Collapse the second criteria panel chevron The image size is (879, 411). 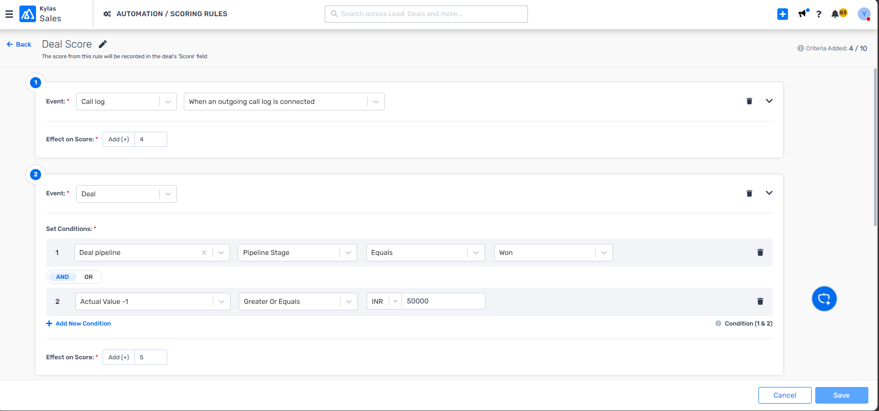[769, 193]
